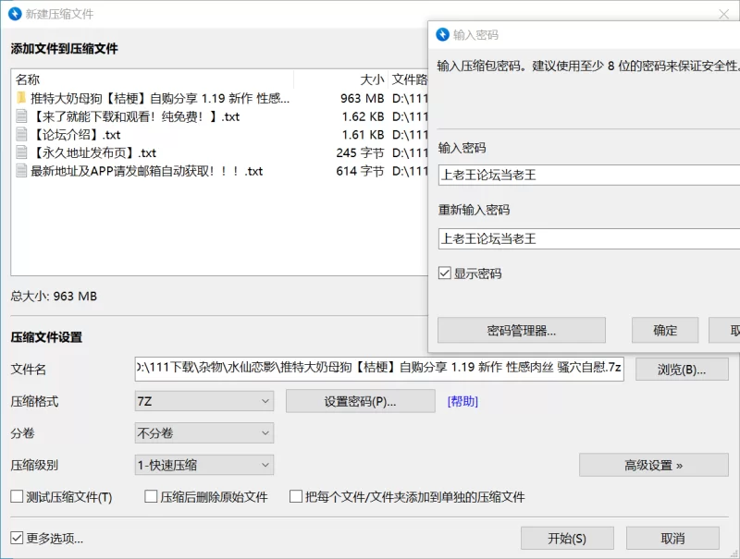
Task: Click the 1.62 KB txt file icon
Action: coord(21,116)
